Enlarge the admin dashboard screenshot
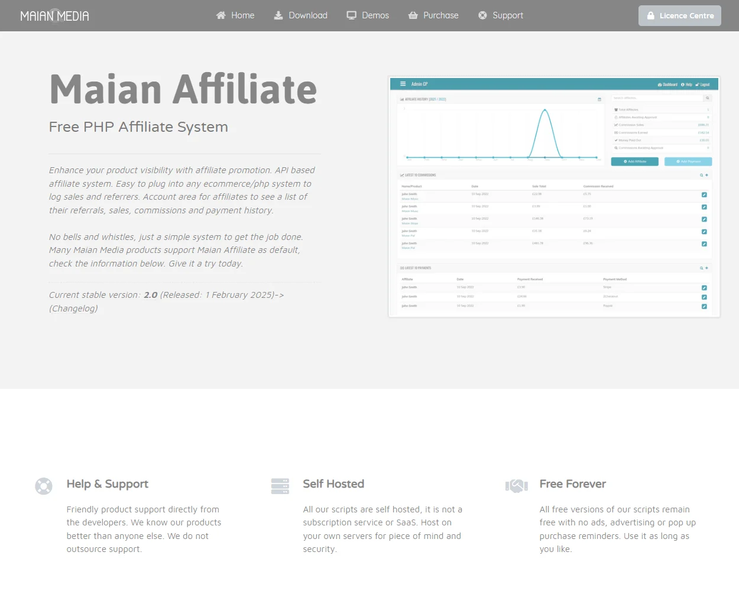Image resolution: width=739 pixels, height=591 pixels. pyautogui.click(x=554, y=197)
